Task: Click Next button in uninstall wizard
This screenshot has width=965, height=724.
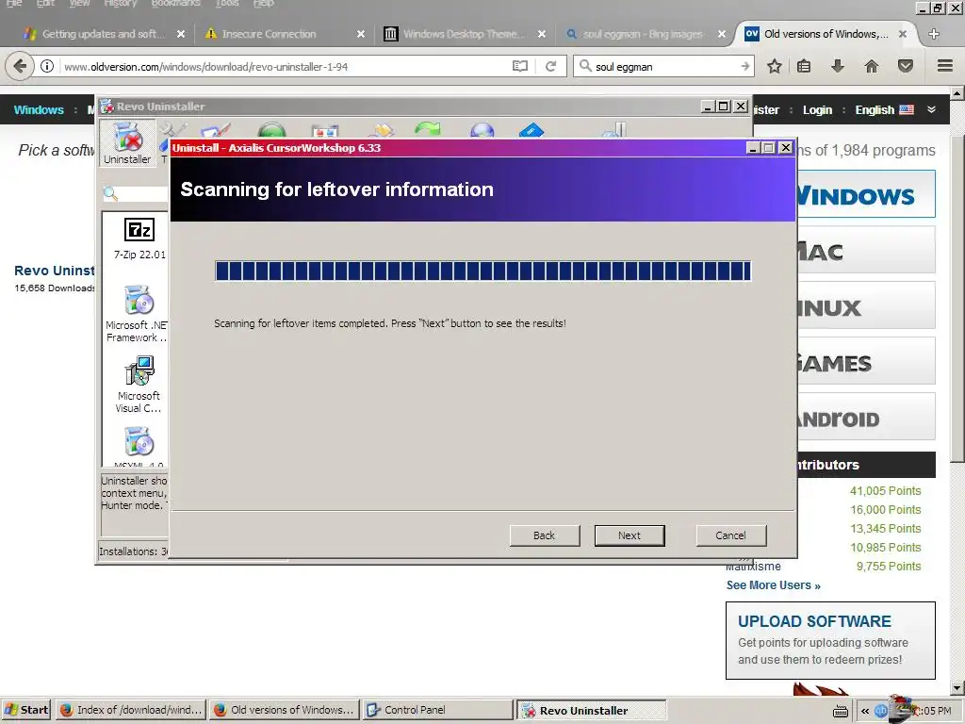Action: [629, 535]
